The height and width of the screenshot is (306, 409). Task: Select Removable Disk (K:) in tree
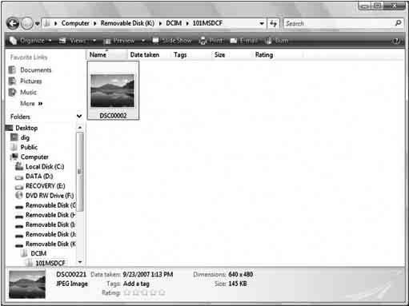[50, 244]
